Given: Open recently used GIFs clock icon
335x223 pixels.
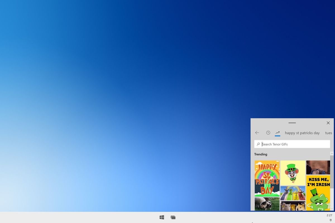Looking at the screenshot, I should tap(268, 133).
